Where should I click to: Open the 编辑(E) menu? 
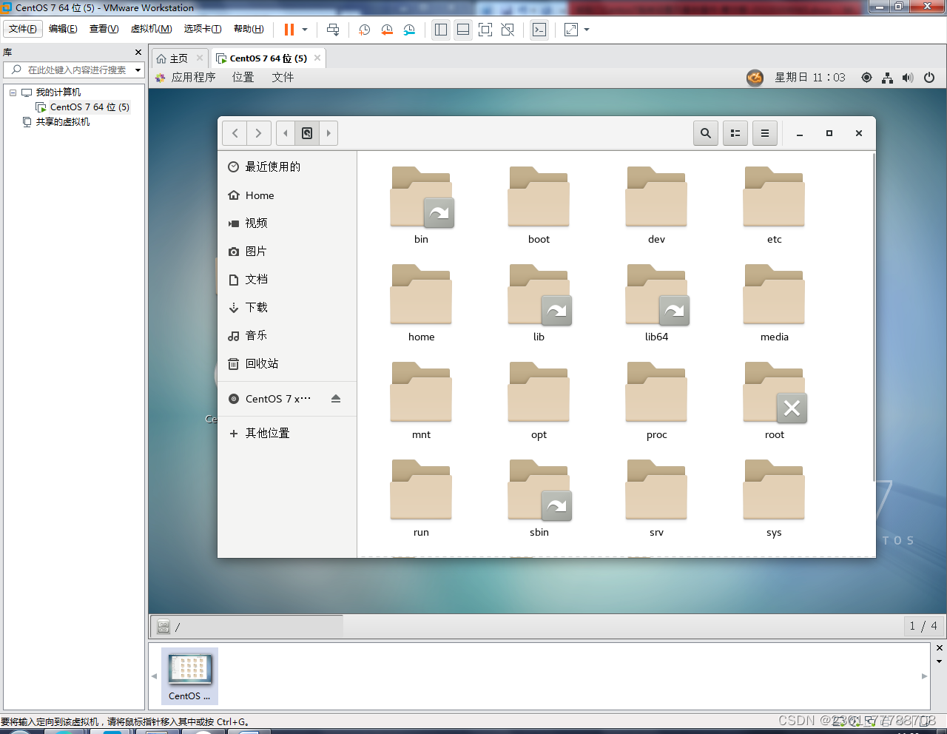pos(63,29)
